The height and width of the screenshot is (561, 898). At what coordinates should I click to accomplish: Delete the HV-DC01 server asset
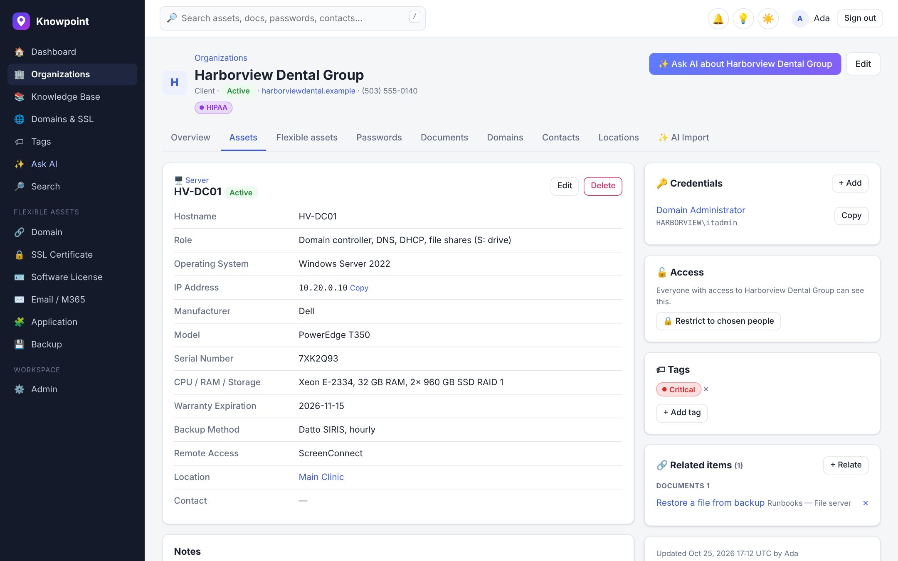tap(603, 186)
